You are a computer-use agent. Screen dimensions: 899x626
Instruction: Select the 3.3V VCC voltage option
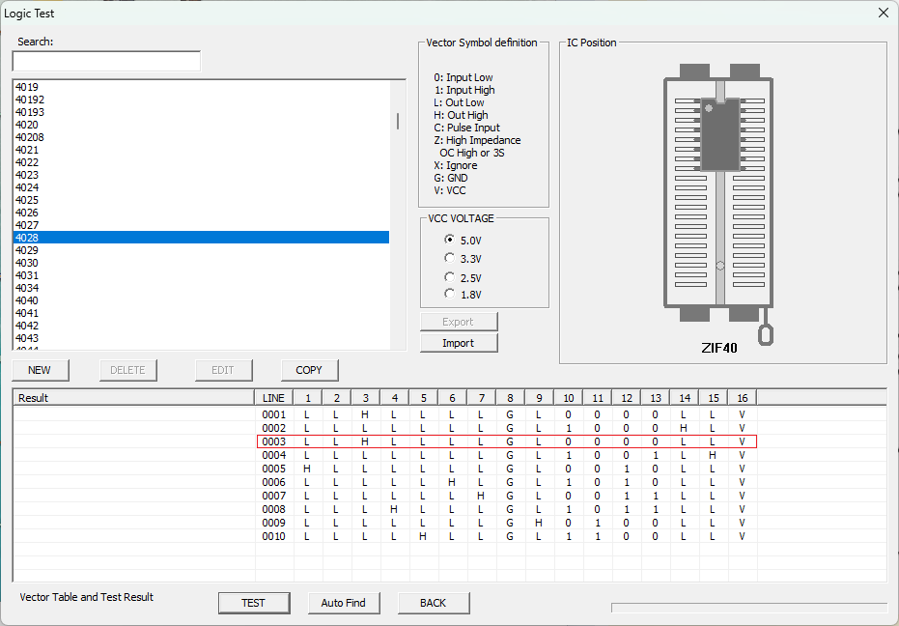(x=449, y=258)
